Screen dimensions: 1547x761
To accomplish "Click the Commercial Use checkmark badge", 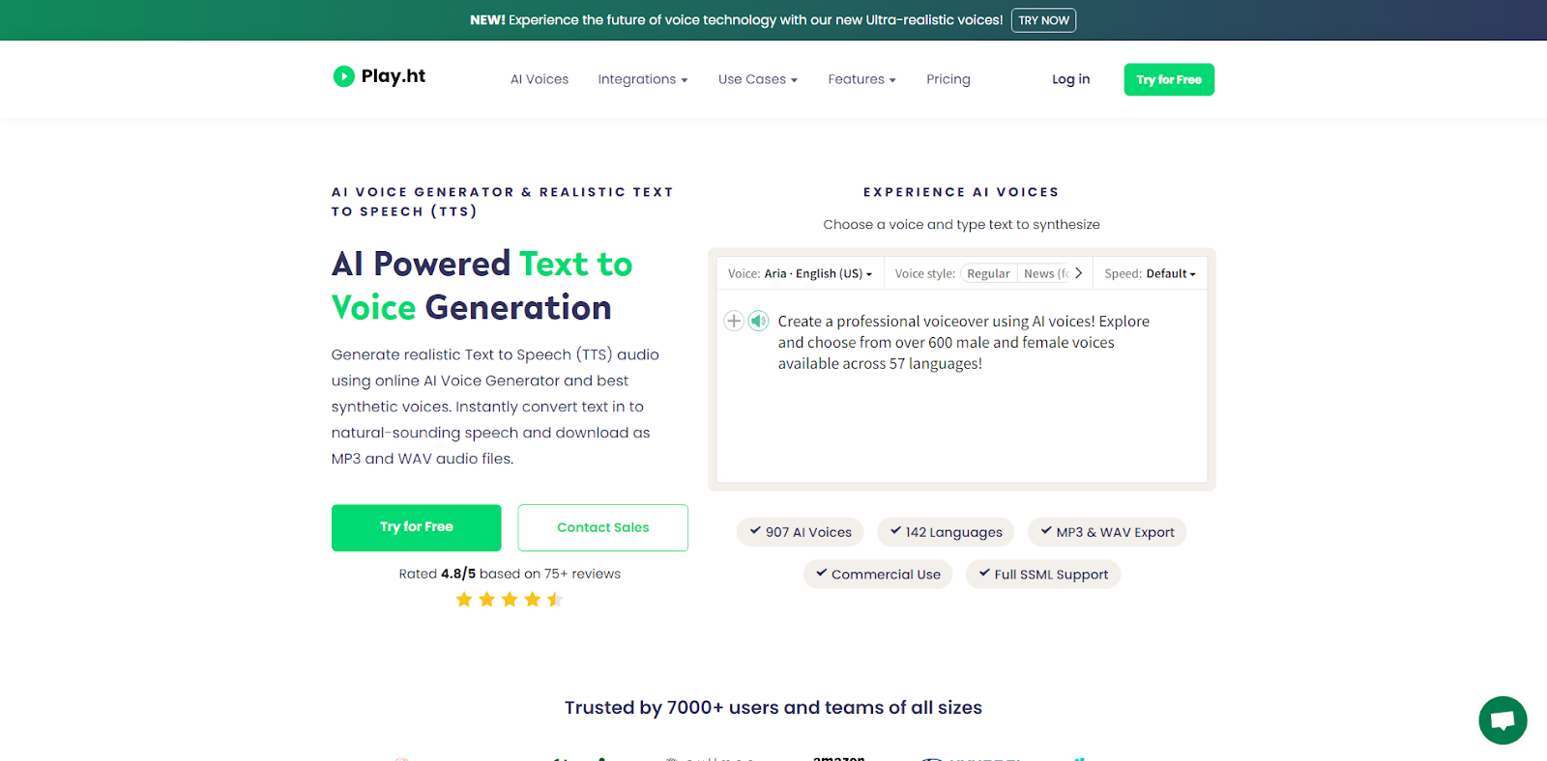I will 878,575.
